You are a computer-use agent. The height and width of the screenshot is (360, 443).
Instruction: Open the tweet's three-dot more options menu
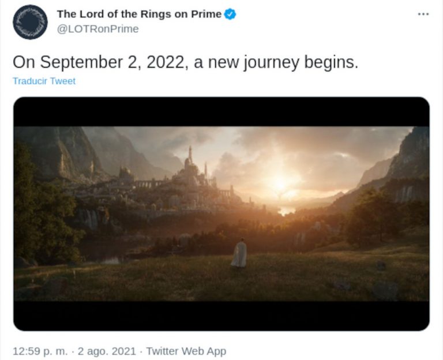(x=423, y=14)
